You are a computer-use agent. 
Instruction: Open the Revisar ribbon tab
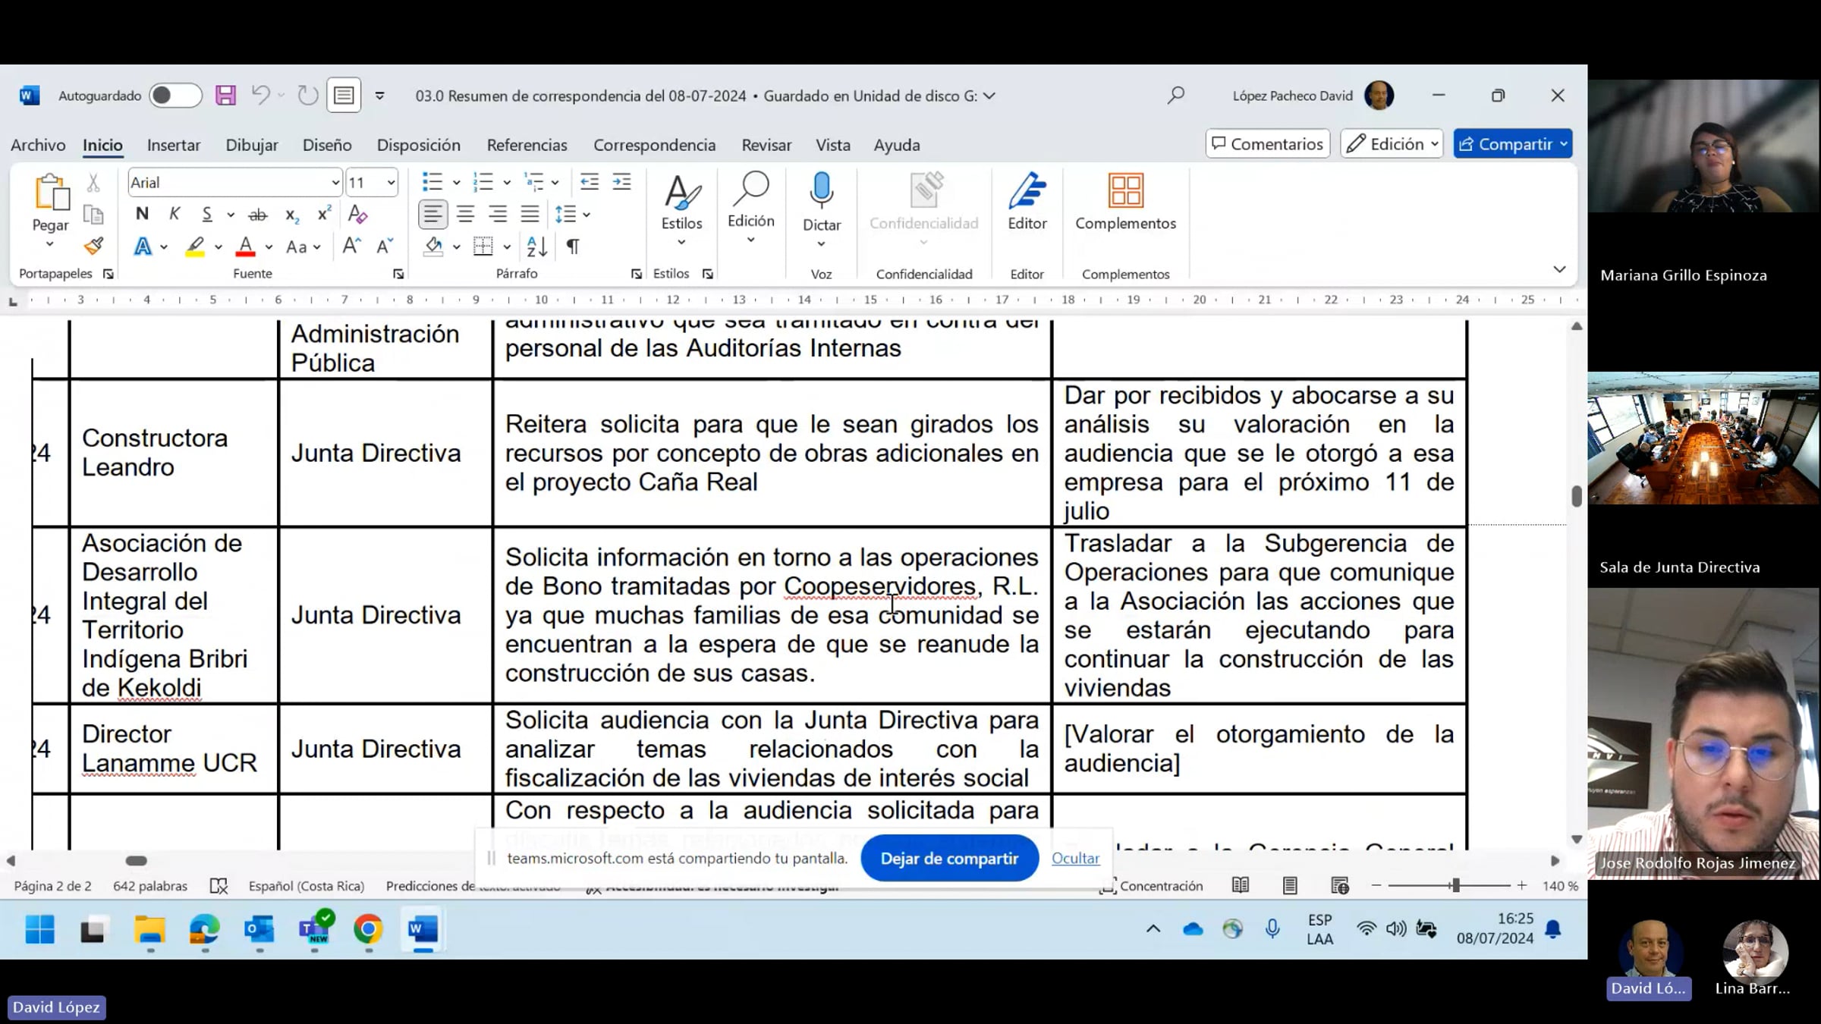tap(766, 145)
